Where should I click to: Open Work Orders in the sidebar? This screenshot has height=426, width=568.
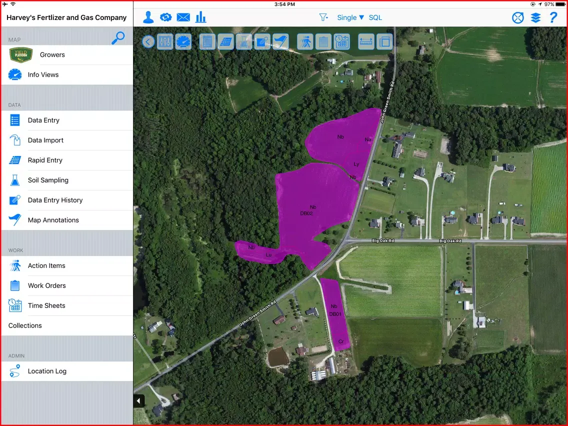67,285
